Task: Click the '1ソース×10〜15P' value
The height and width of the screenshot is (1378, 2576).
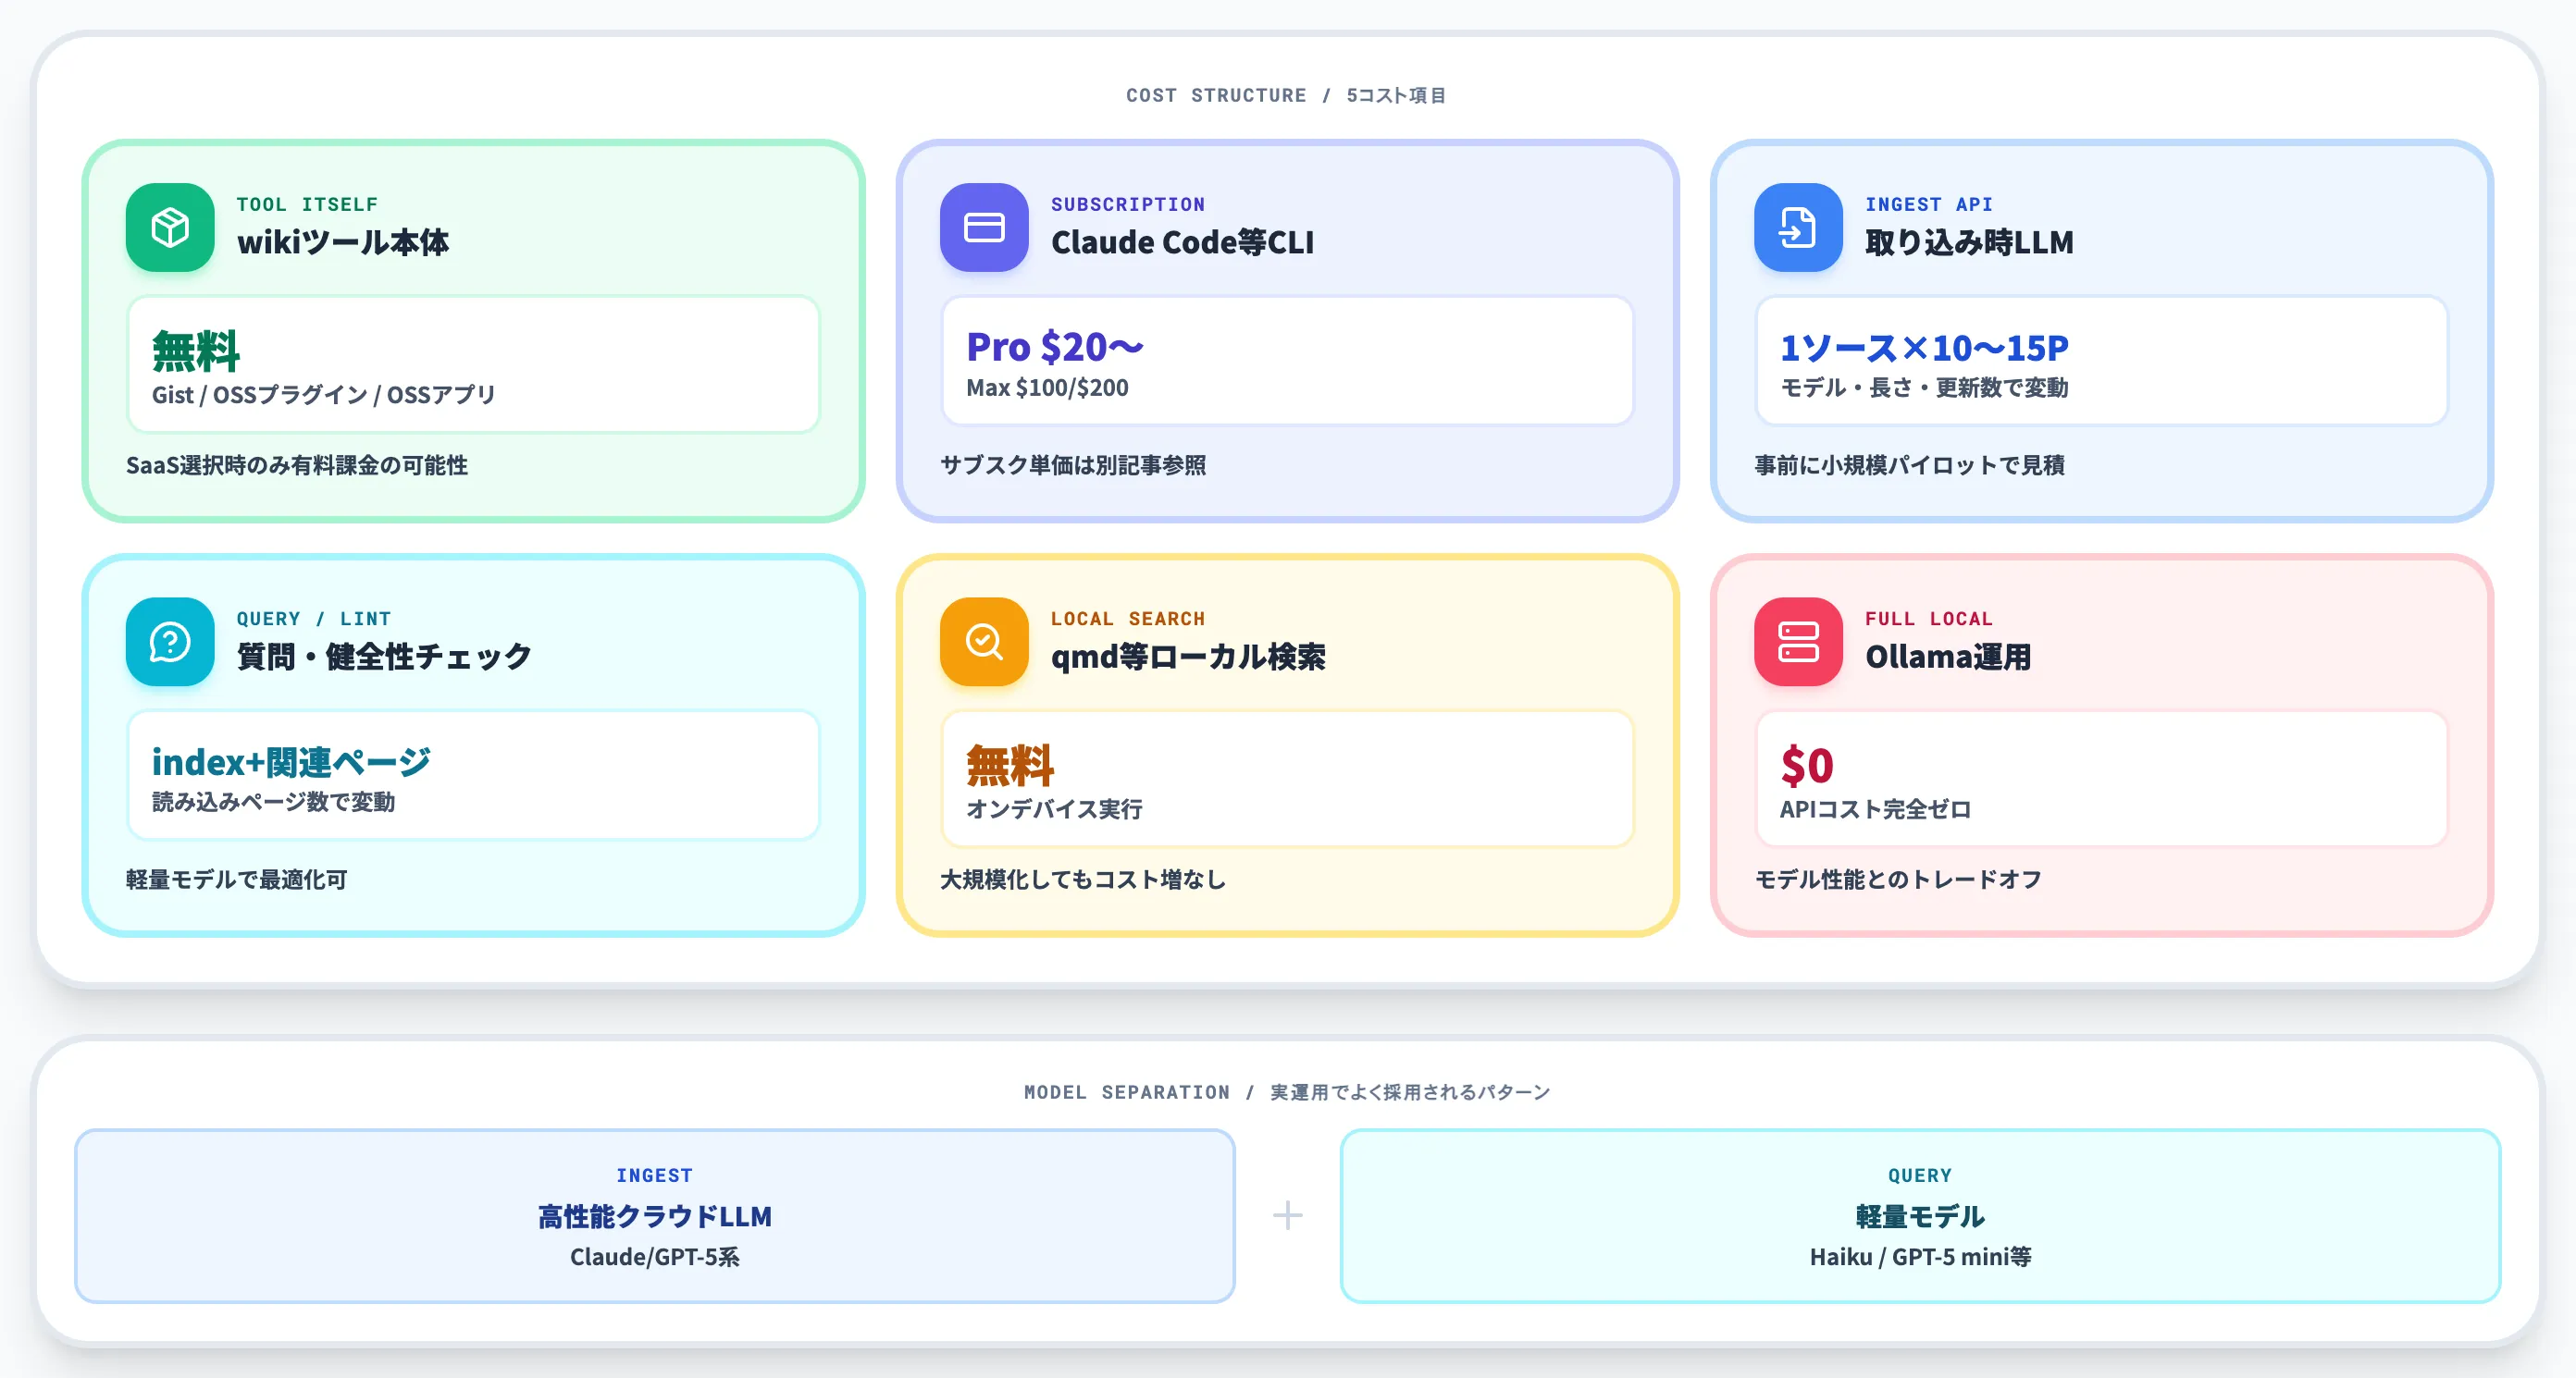Action: click(x=1924, y=348)
